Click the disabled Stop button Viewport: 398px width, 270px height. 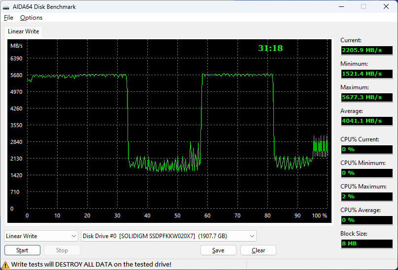[62, 250]
